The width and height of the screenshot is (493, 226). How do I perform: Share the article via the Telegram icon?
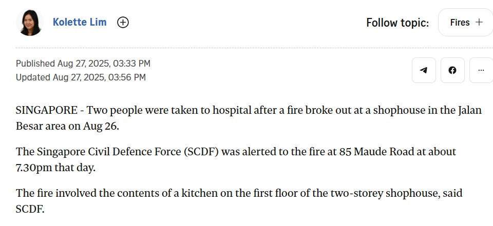[x=424, y=70]
